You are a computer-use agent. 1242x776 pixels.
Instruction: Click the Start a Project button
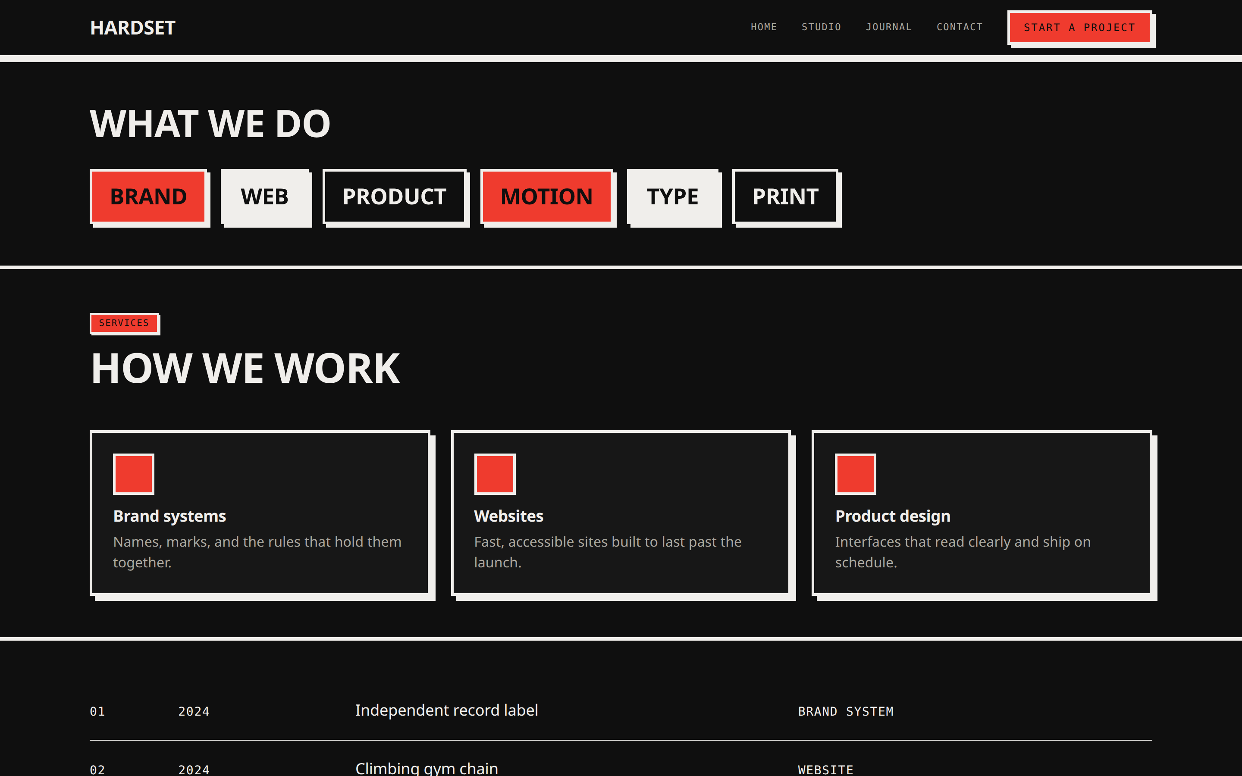pos(1079,28)
